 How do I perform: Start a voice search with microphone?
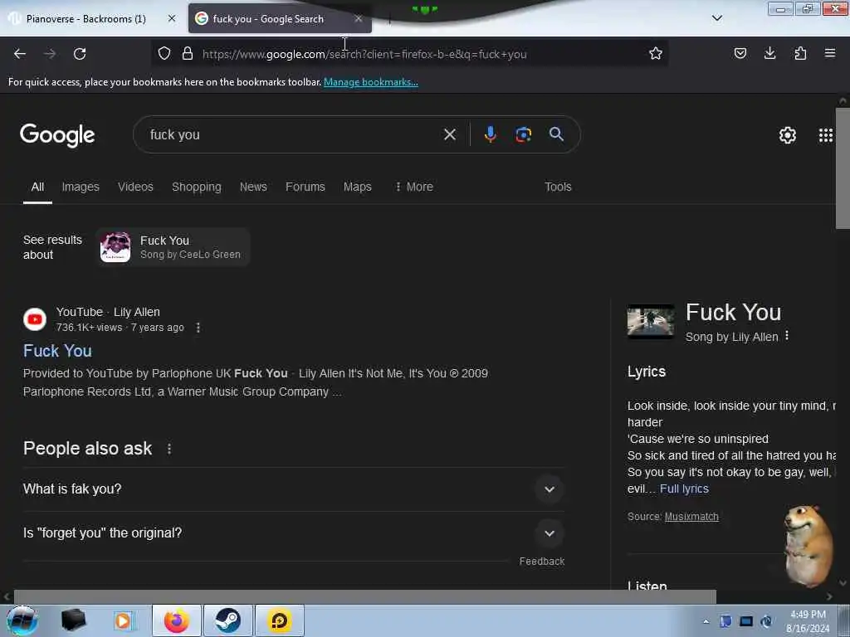click(490, 134)
